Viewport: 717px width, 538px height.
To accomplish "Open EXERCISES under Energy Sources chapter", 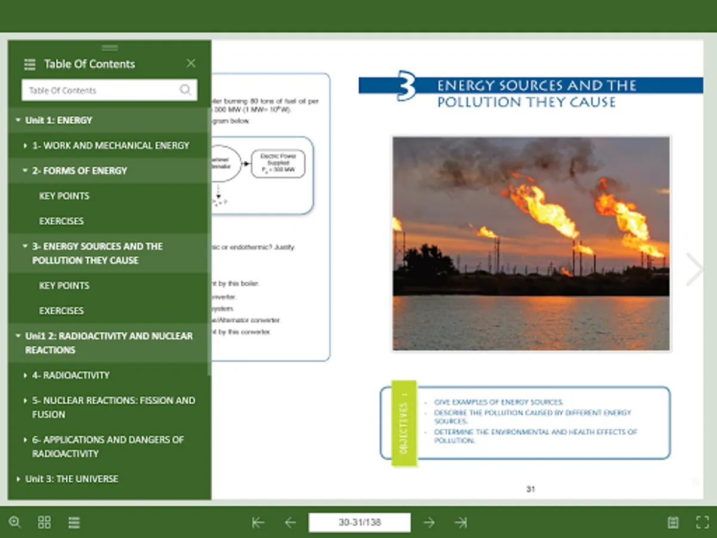I will pyautogui.click(x=62, y=310).
